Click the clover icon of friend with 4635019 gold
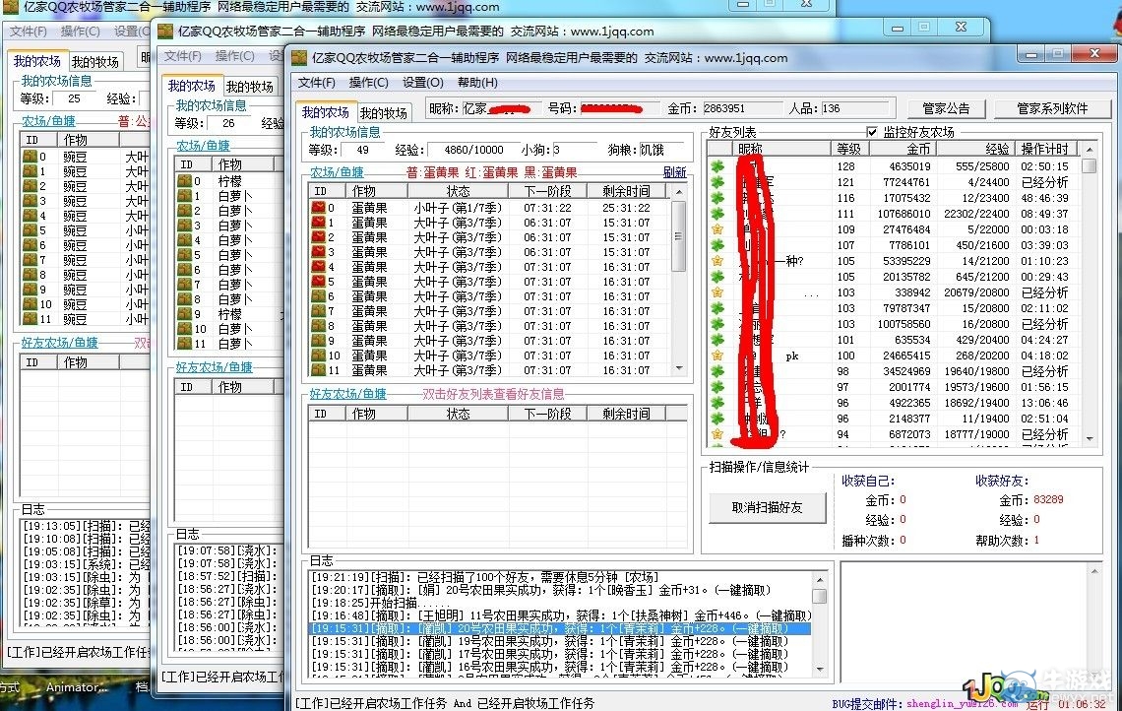 click(717, 166)
